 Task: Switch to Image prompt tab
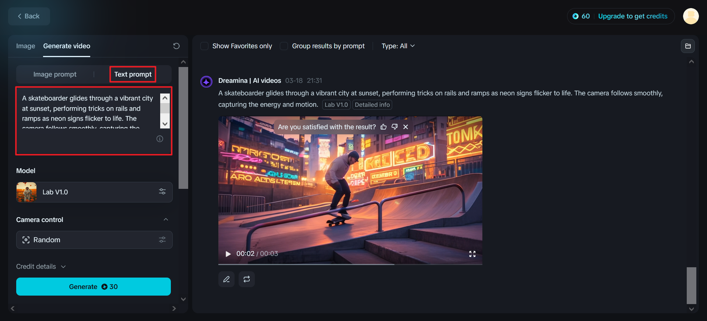pos(55,74)
